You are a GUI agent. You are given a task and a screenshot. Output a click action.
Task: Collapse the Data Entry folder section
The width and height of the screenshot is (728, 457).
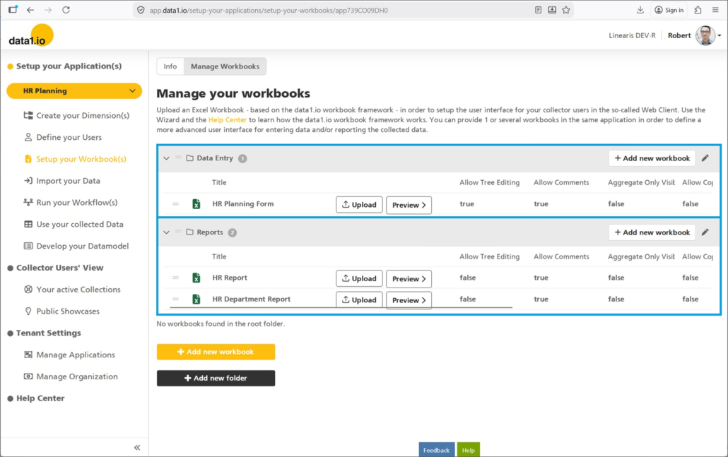pyautogui.click(x=167, y=158)
